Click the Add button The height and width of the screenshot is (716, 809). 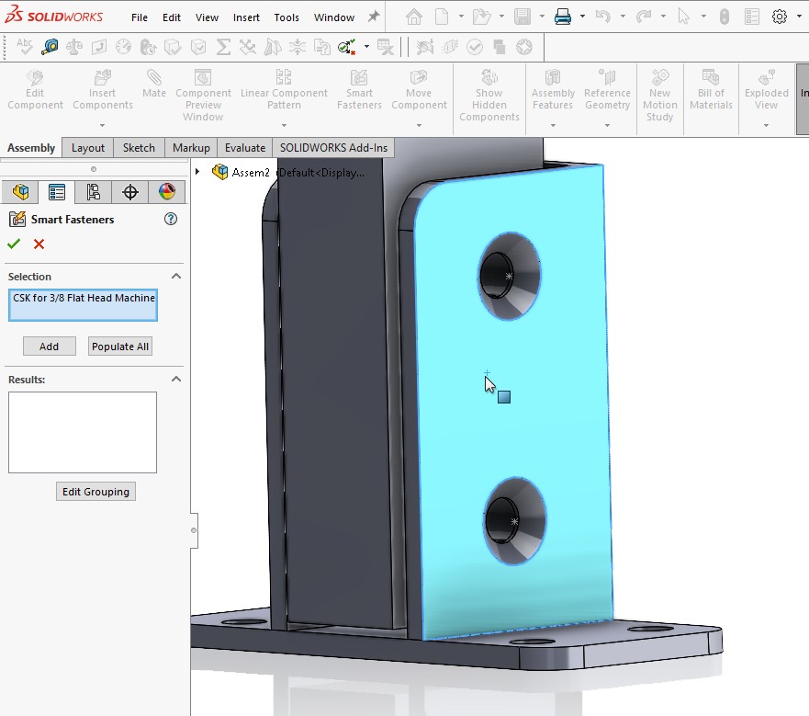pyautogui.click(x=49, y=347)
